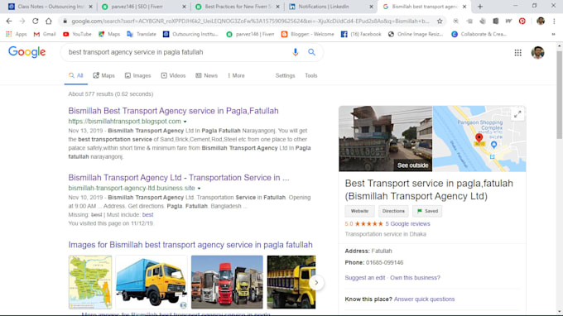Select the Images search tab
Image resolution: width=563 pixels, height=316 pixels.
(x=138, y=75)
